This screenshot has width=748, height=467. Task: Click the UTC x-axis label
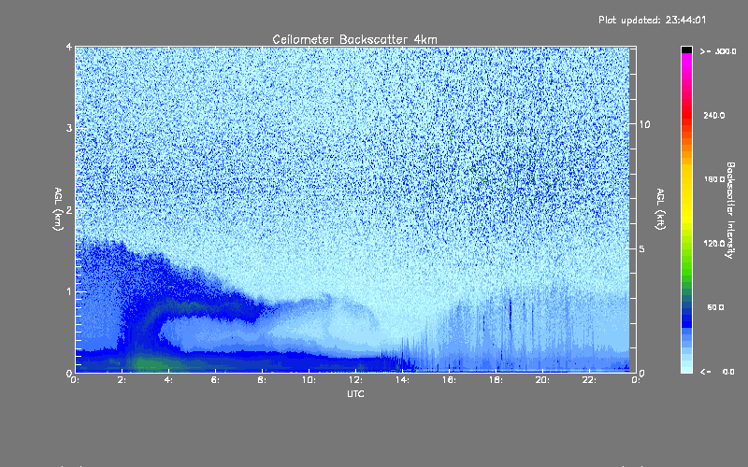coord(355,393)
